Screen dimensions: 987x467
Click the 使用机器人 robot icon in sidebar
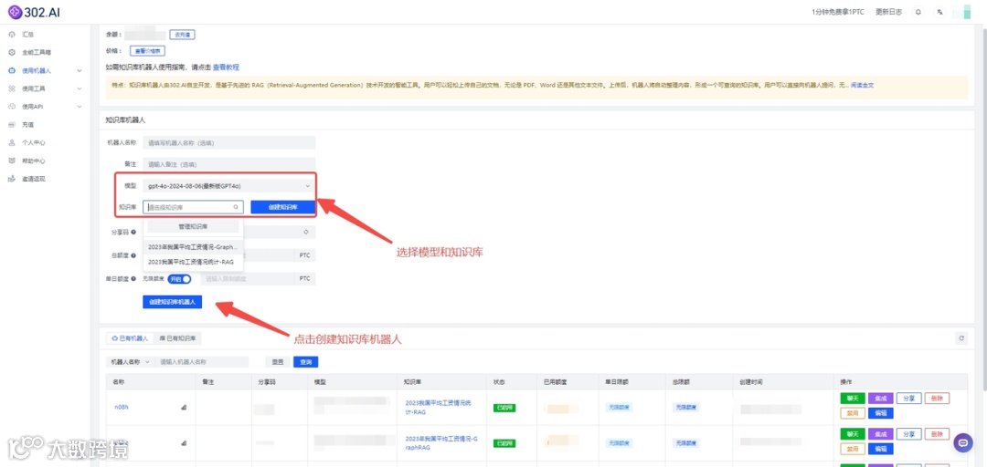(x=11, y=71)
